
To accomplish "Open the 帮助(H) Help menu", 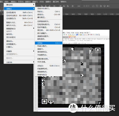I will click(x=63, y=2).
